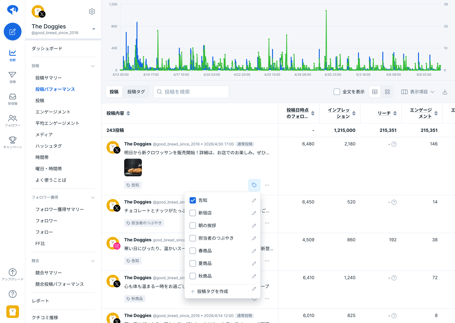Click the 投稿を検索 search field
The width and height of the screenshot is (455, 323).
191,92
